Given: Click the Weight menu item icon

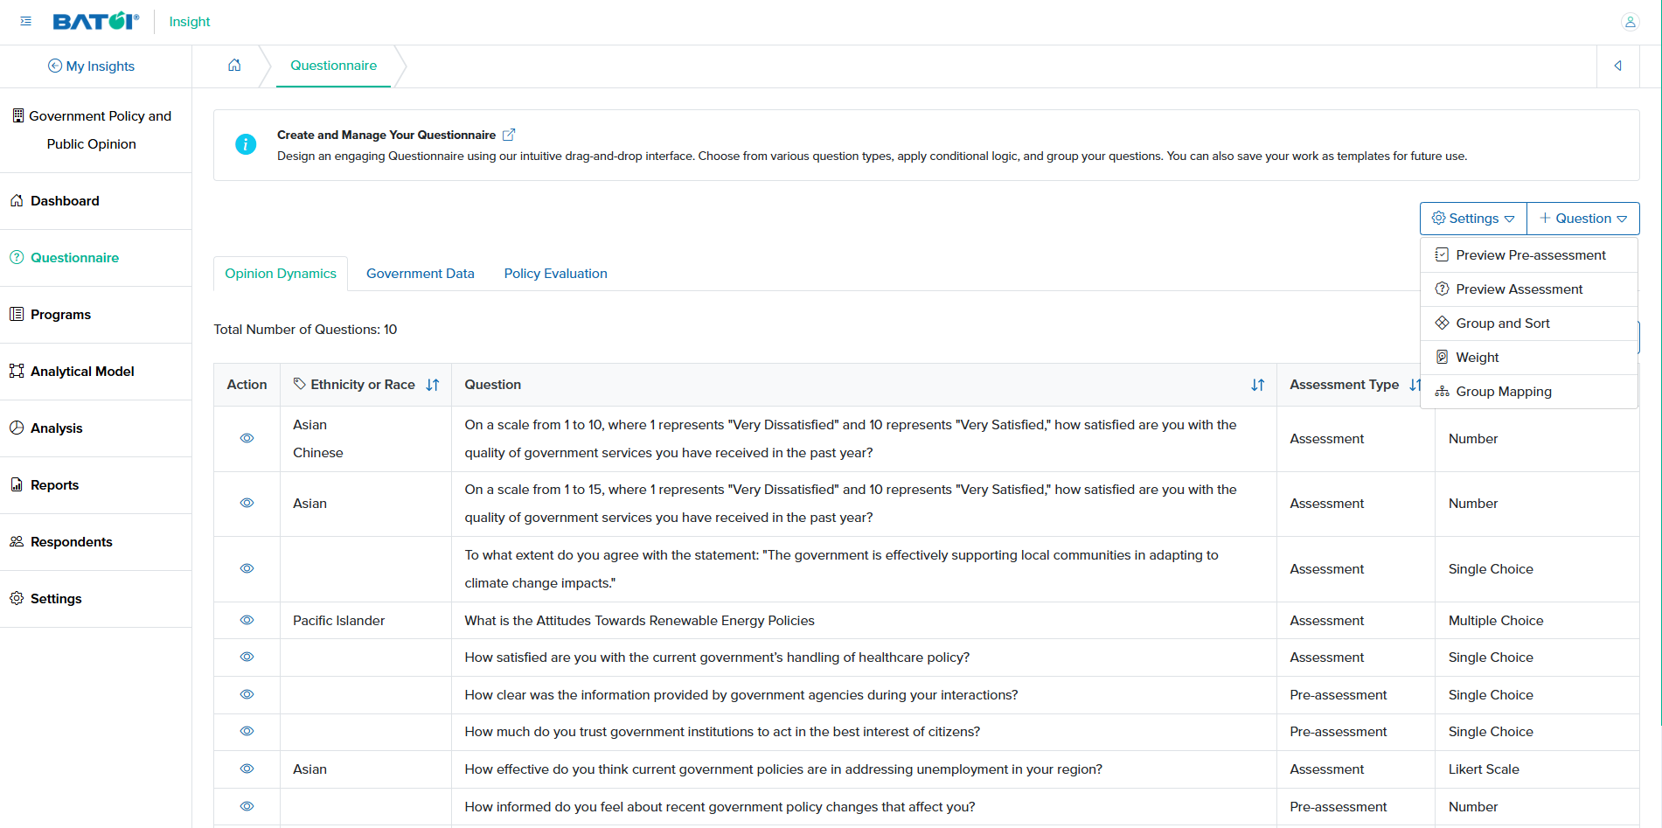Looking at the screenshot, I should pos(1443,357).
